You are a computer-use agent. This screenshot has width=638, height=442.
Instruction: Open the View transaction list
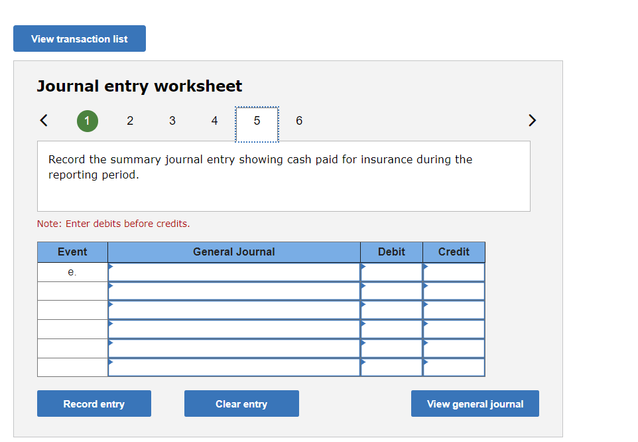click(x=79, y=38)
